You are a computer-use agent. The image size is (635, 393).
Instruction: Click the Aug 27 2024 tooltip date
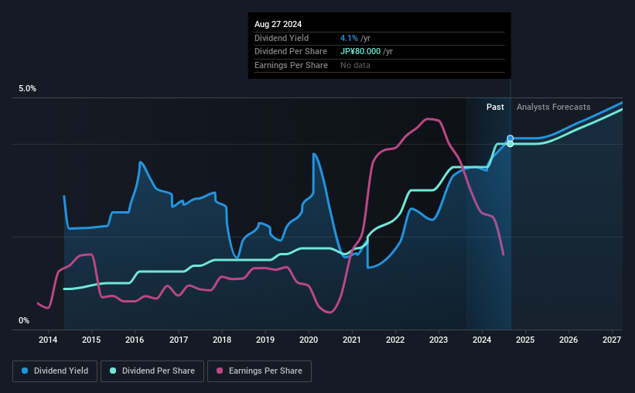(278, 24)
